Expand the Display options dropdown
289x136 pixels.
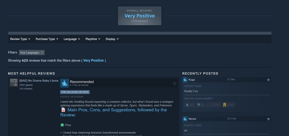(x=112, y=39)
